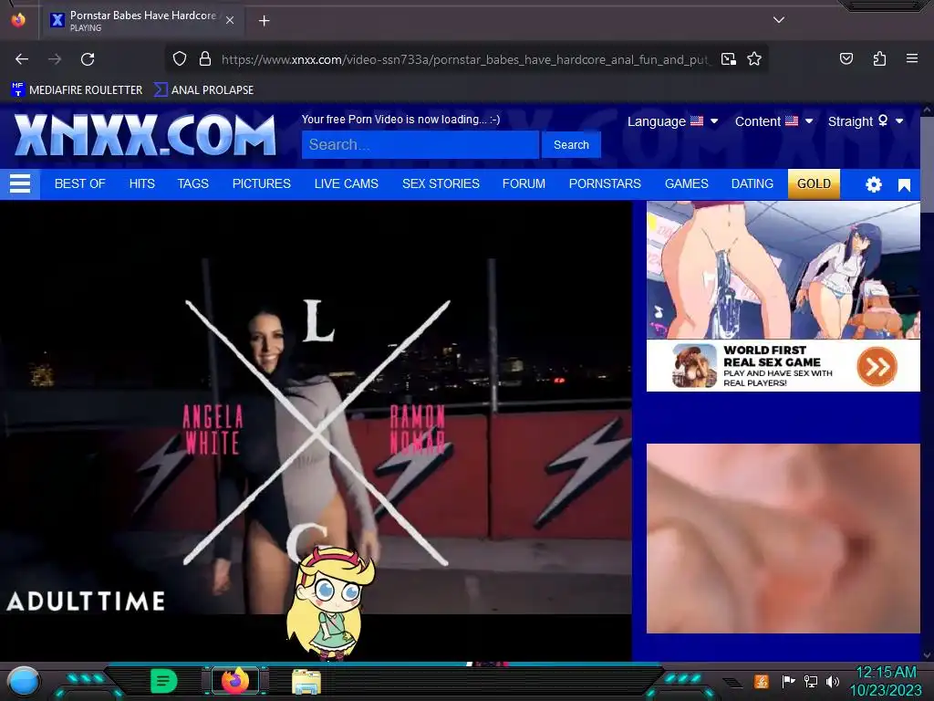The width and height of the screenshot is (934, 701).
Task: Click the address bar URL field
Action: (x=464, y=59)
